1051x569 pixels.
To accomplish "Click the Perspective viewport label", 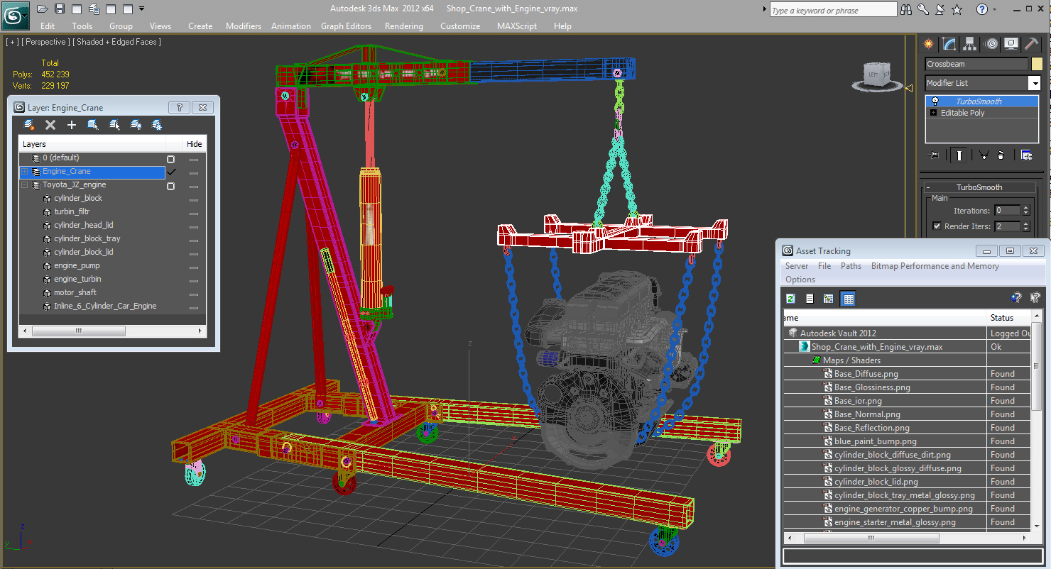I will [x=45, y=42].
